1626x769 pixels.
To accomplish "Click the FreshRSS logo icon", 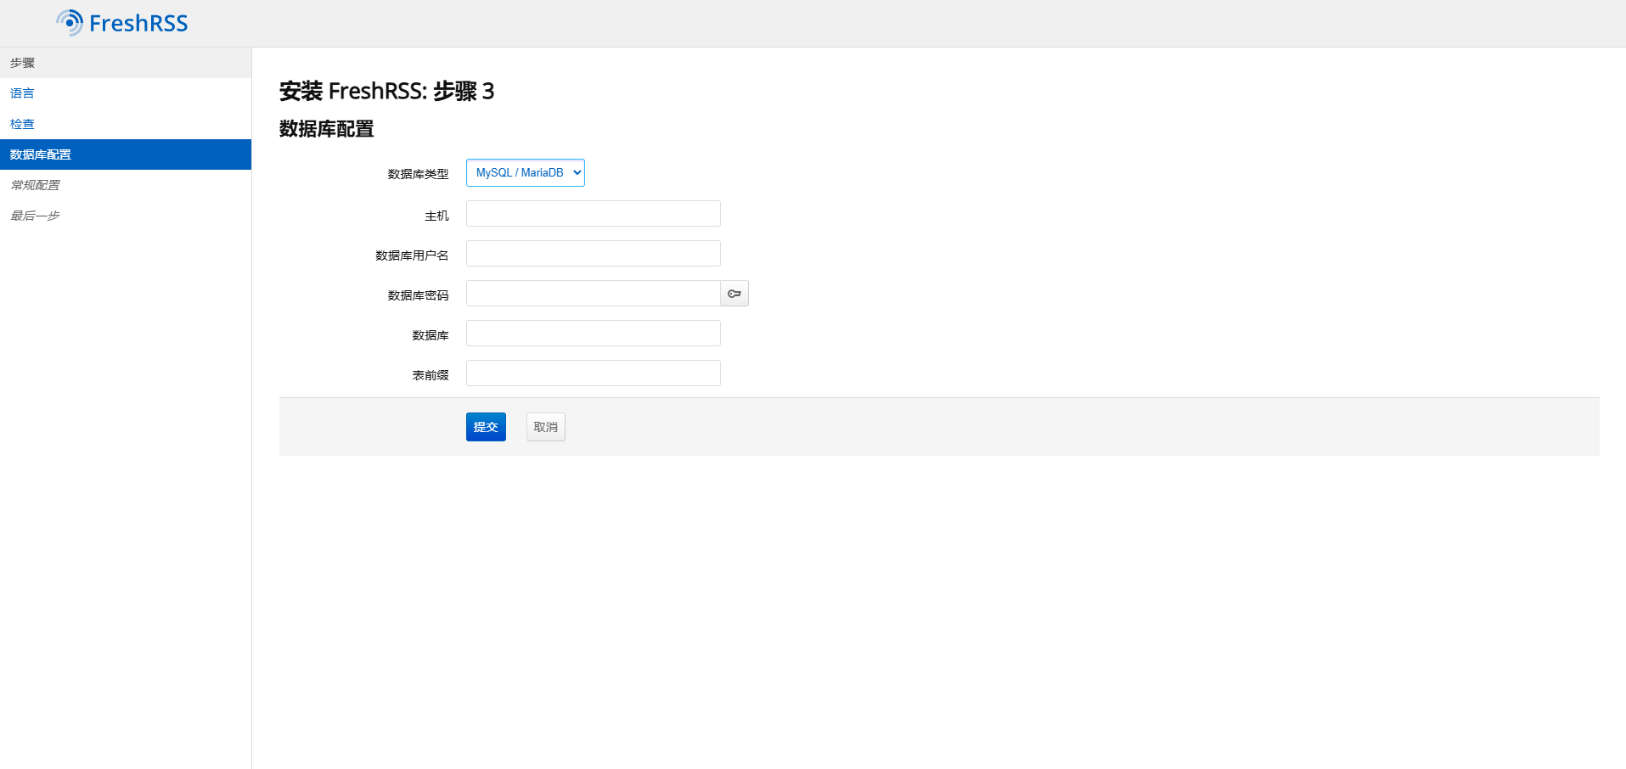I will pos(70,23).
